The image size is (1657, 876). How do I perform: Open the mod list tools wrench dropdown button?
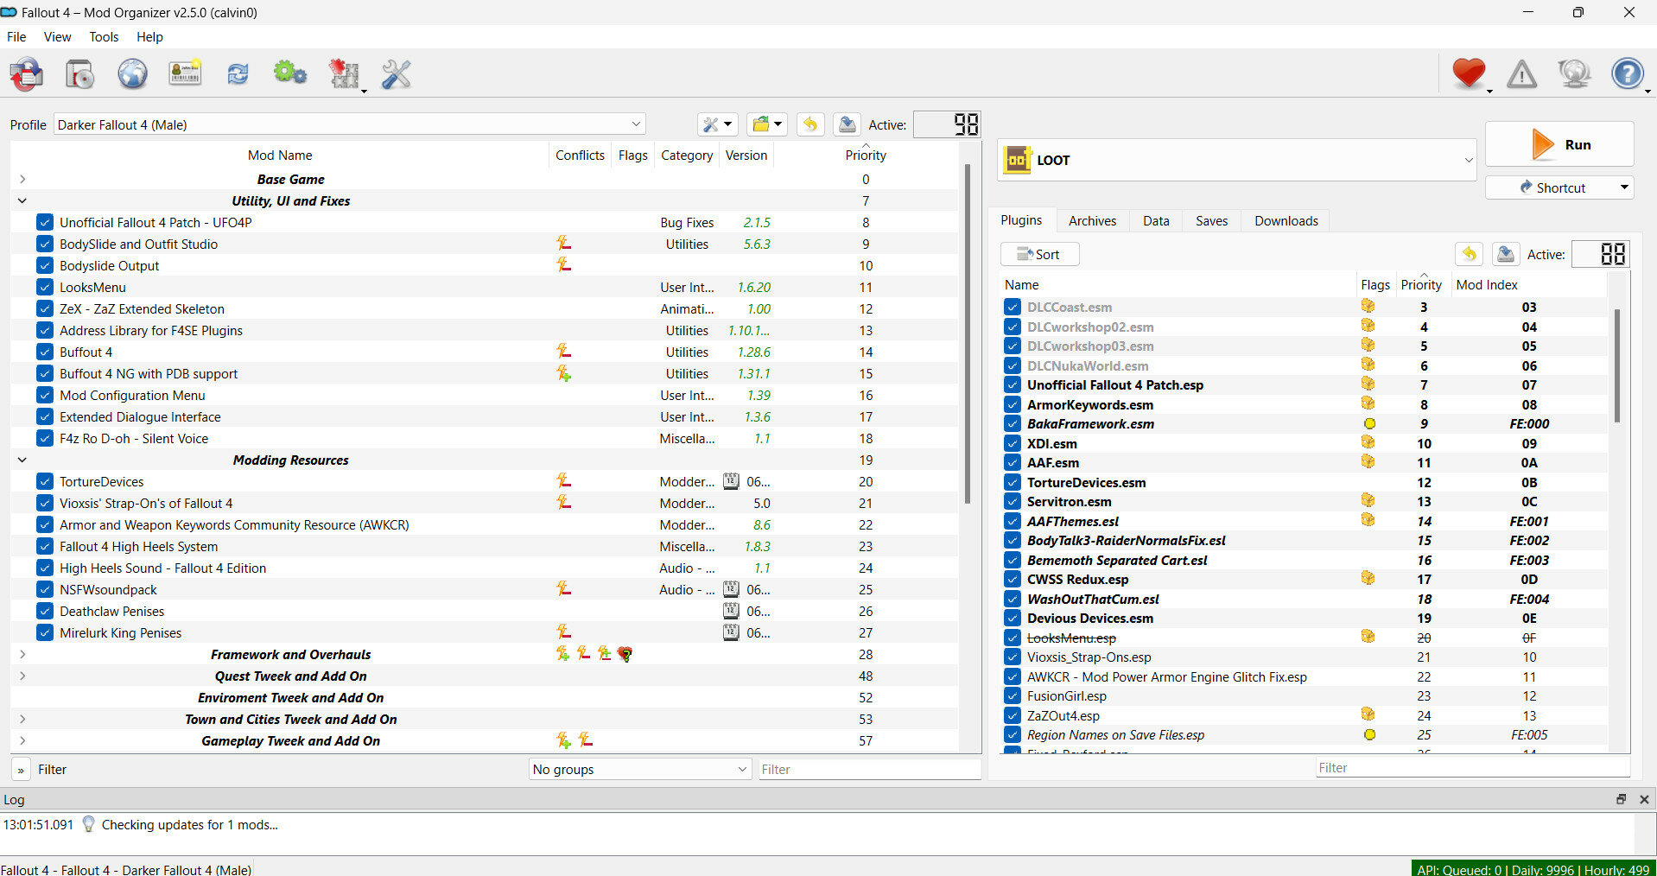tap(717, 124)
